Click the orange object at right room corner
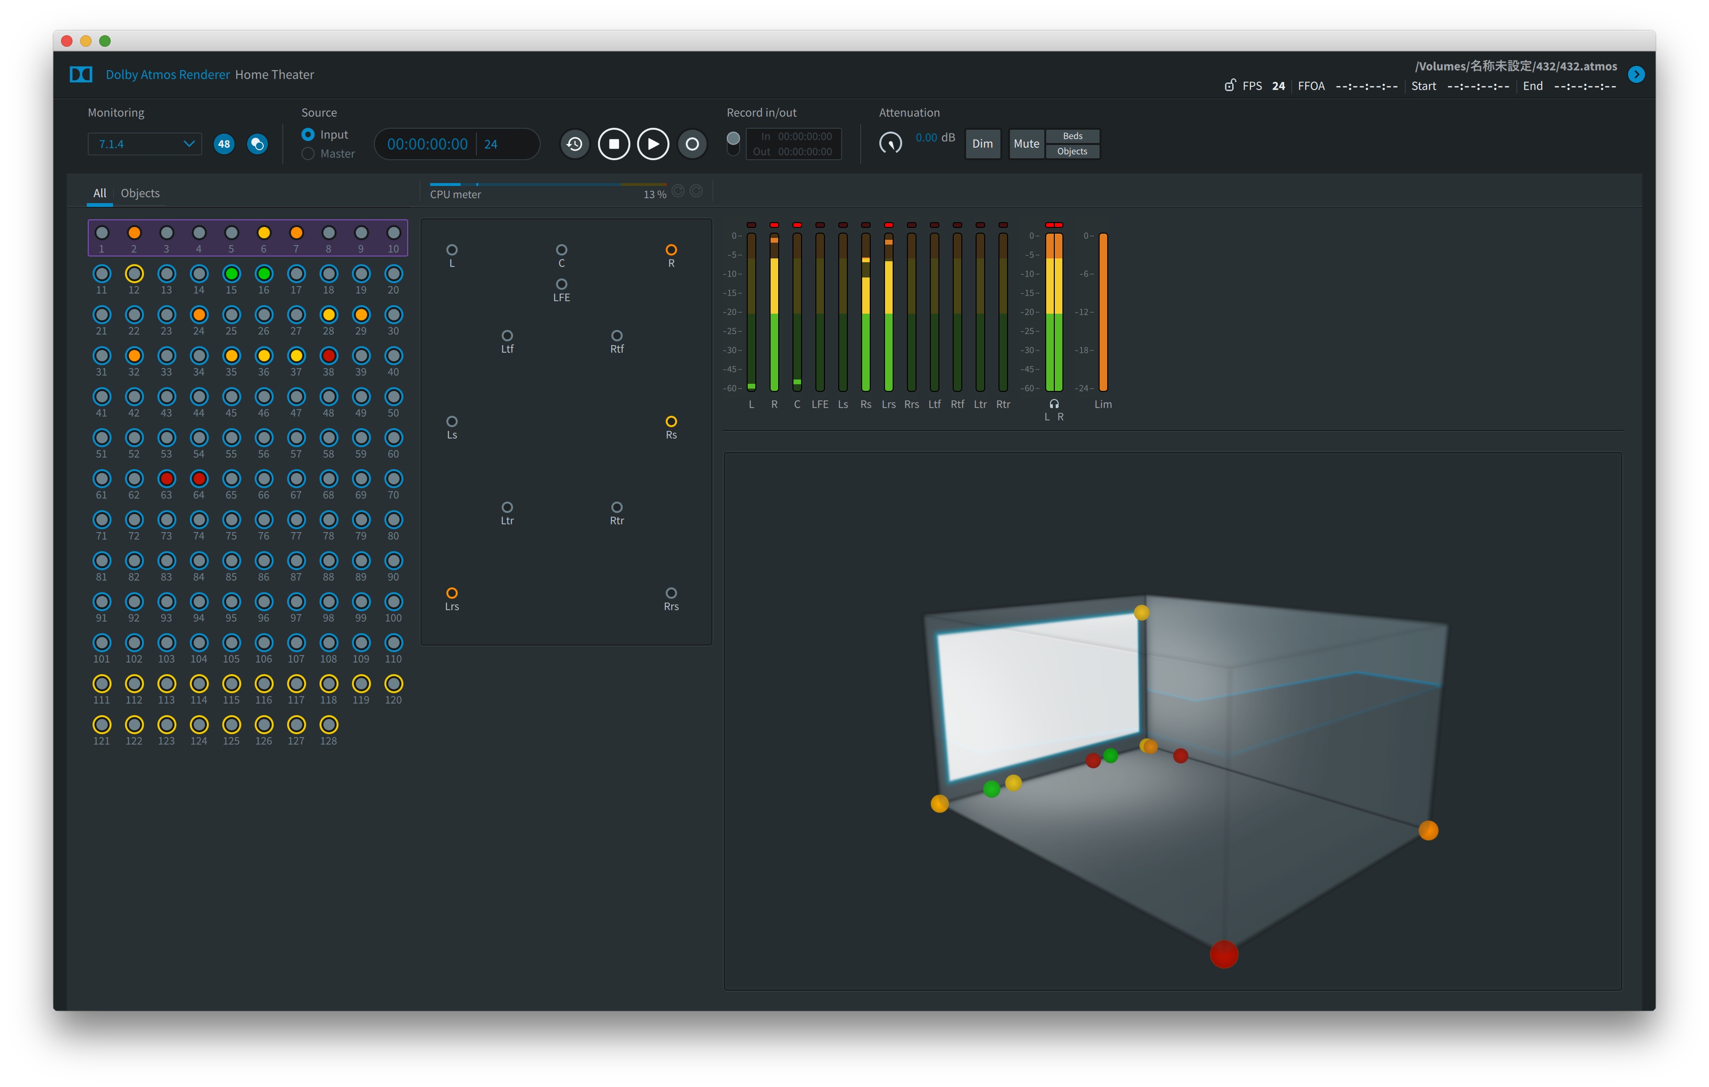Image resolution: width=1709 pixels, height=1087 pixels. pyautogui.click(x=1428, y=830)
